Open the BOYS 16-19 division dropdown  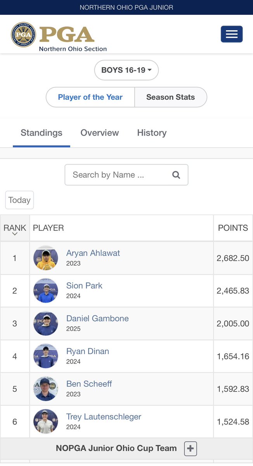pyautogui.click(x=126, y=70)
